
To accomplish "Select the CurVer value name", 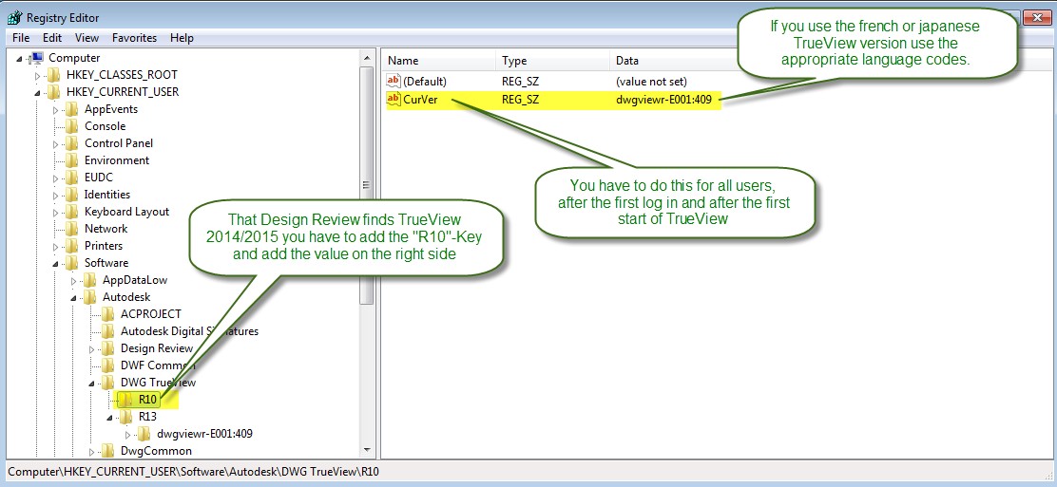I will click(420, 100).
